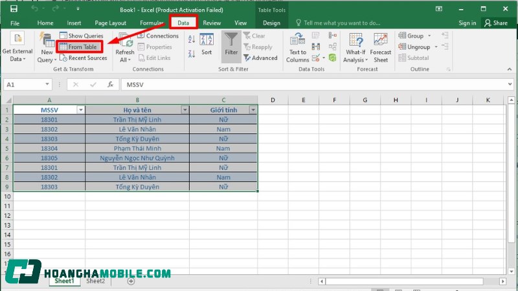Click the horizontal scrollbar right arrow

coord(503,281)
